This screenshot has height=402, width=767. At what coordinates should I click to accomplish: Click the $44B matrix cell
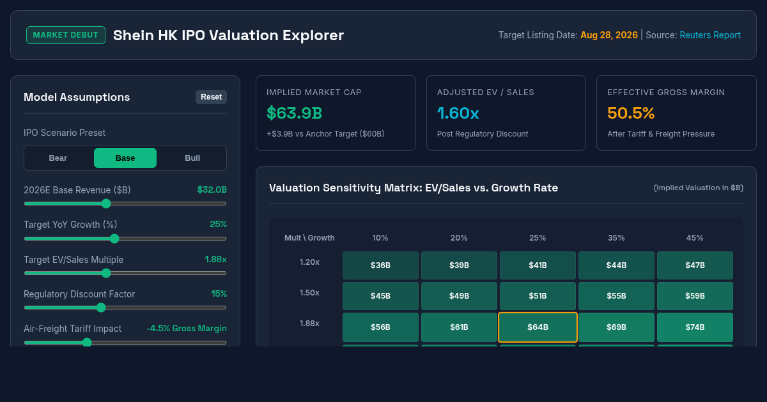[616, 265]
